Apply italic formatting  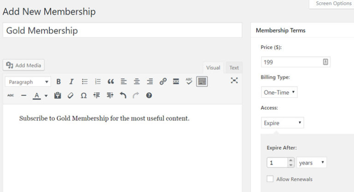pos(71,82)
